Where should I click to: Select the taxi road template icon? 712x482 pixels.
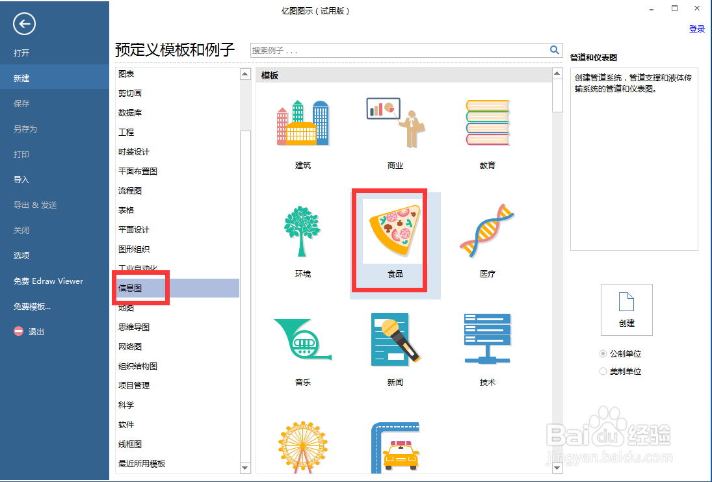pos(395,448)
